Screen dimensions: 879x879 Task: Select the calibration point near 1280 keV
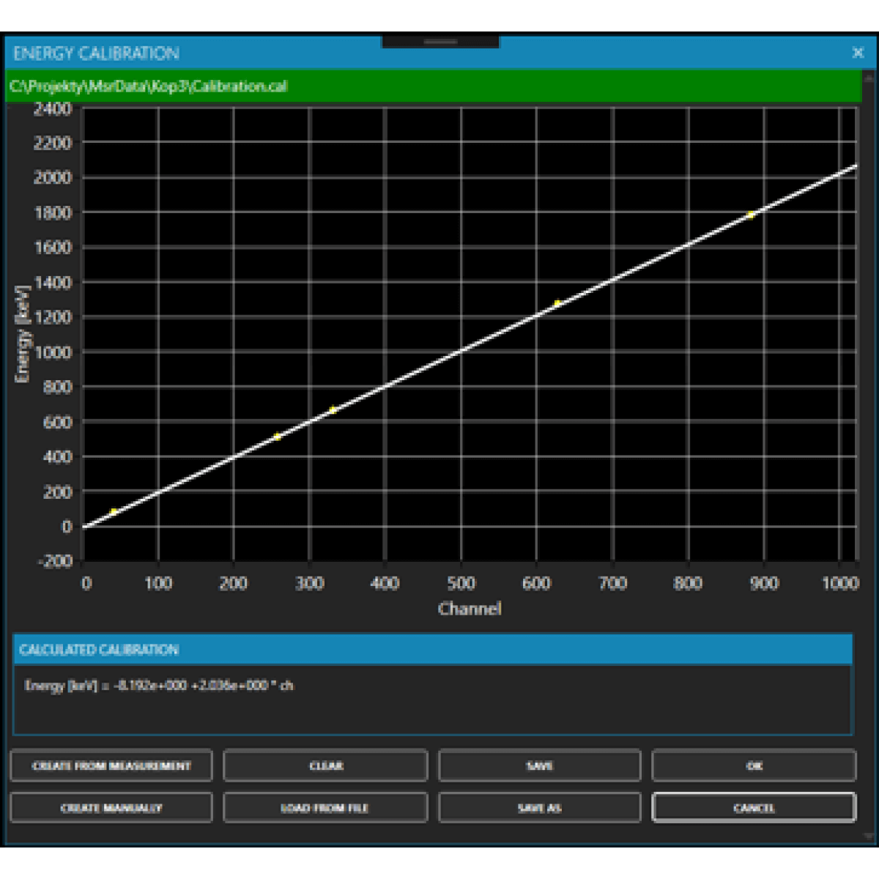(x=557, y=303)
